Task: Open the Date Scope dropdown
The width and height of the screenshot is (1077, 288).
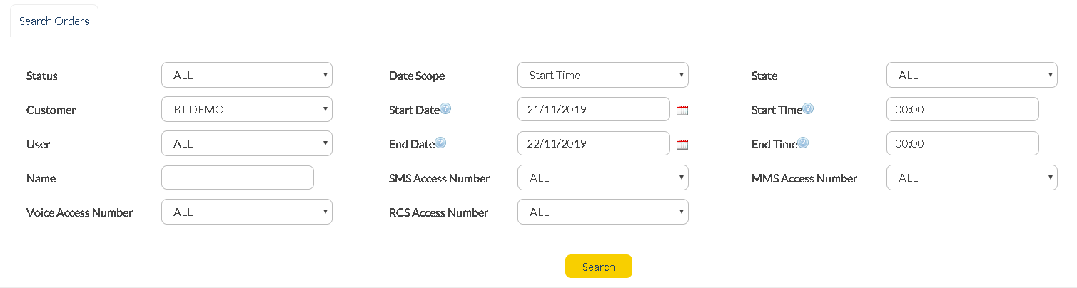Action: click(x=602, y=76)
